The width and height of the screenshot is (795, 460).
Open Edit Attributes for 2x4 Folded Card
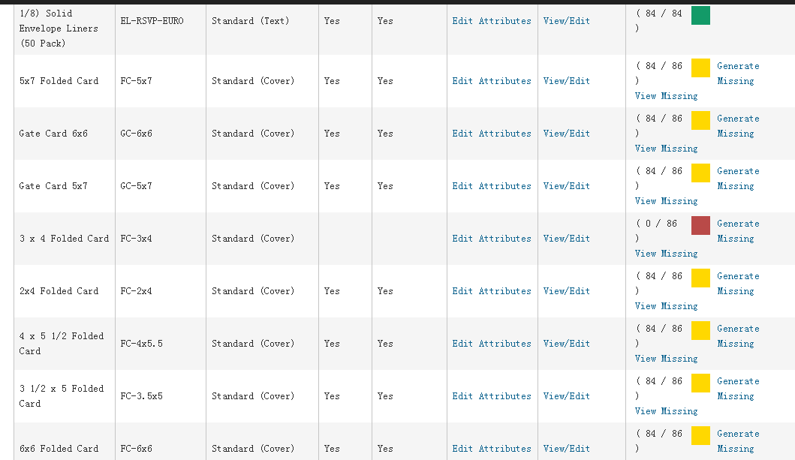(491, 291)
